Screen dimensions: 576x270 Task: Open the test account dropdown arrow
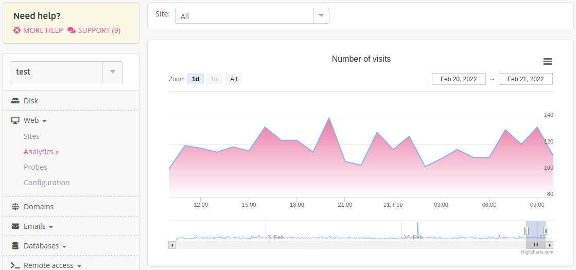coord(112,72)
